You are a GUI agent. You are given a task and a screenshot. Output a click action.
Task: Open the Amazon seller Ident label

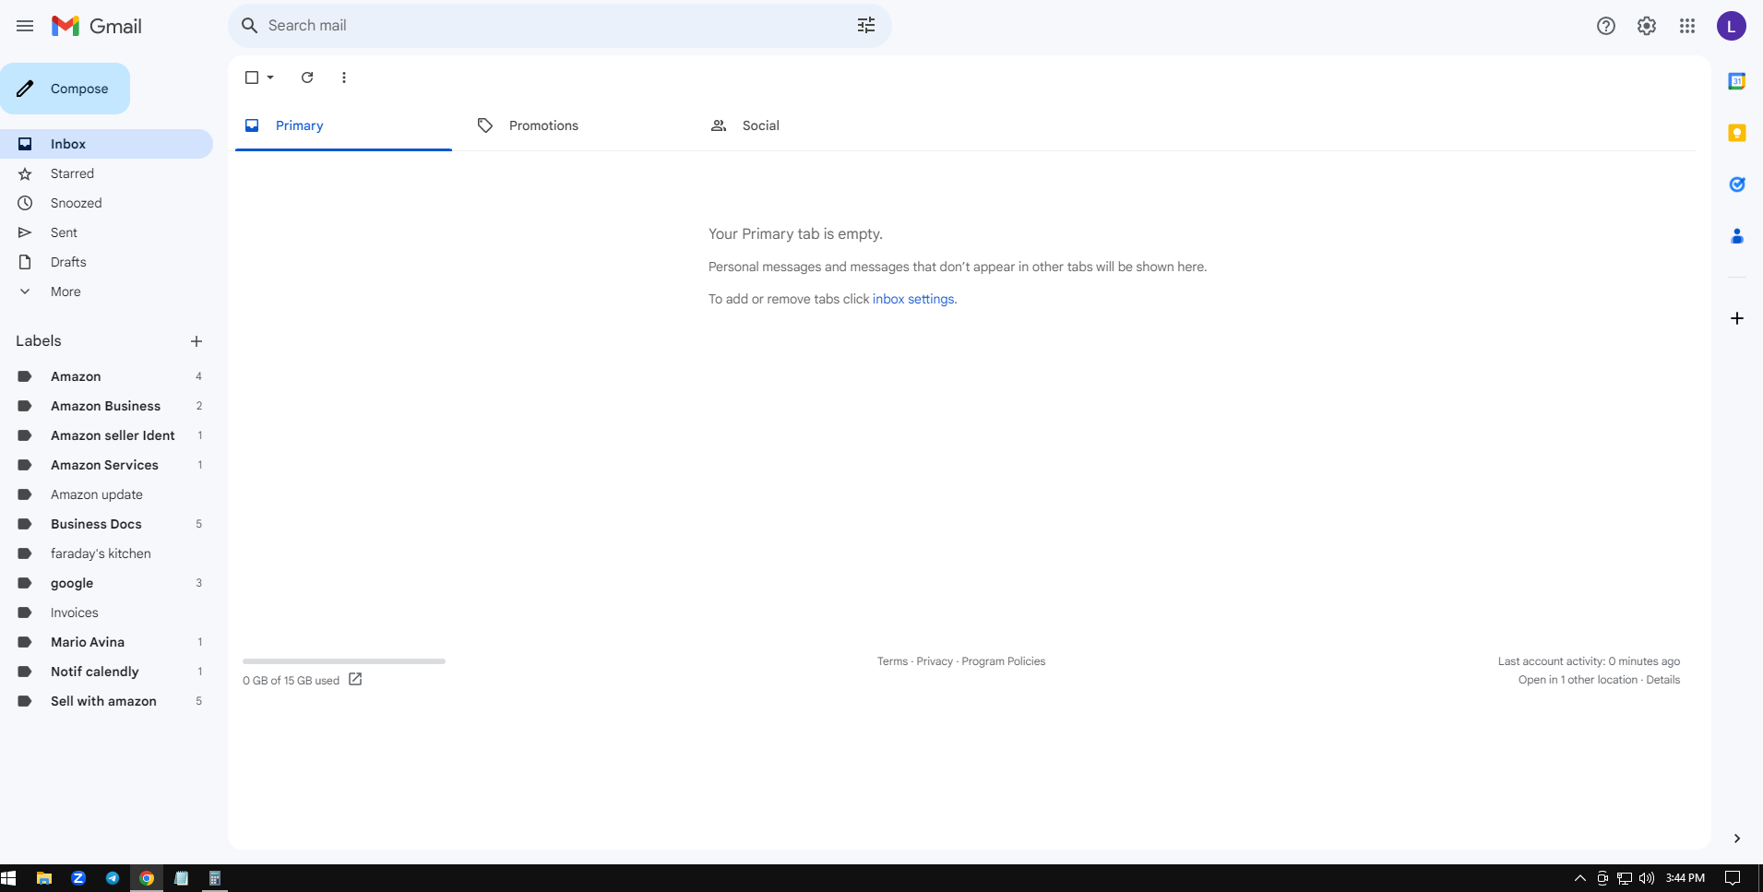(106, 435)
